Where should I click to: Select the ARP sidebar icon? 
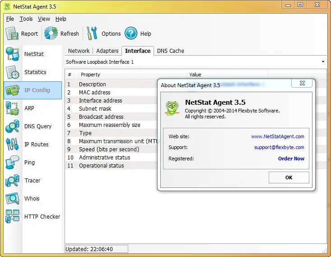click(12, 108)
